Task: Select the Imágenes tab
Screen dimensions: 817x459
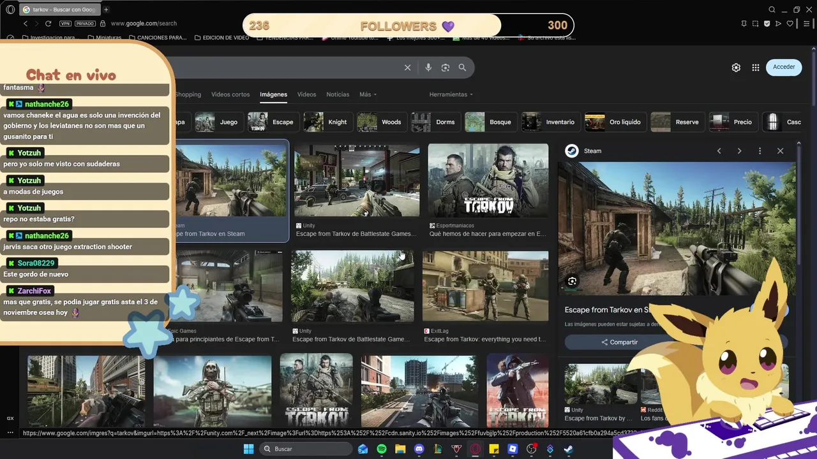Action: point(273,94)
